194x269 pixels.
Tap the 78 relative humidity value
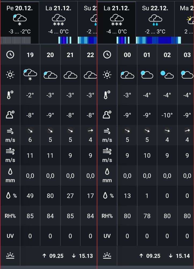tap(147, 216)
